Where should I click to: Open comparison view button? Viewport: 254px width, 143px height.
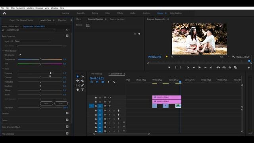(x=235, y=68)
